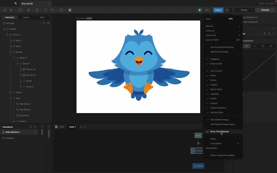Activate the Text tool
277x173 pixels.
coord(46,10)
